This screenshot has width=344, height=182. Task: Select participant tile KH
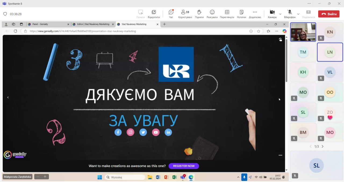pos(303,72)
